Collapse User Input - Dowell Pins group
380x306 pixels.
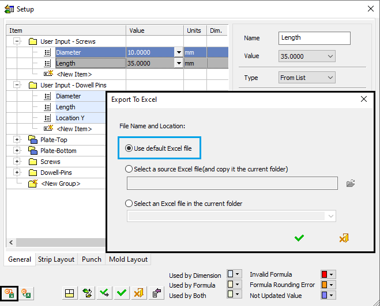[17, 85]
